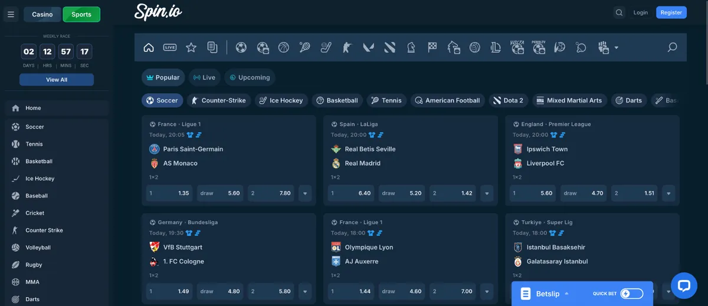
Task: Select the ice hockey stick toolbar icon
Action: coord(326,47)
